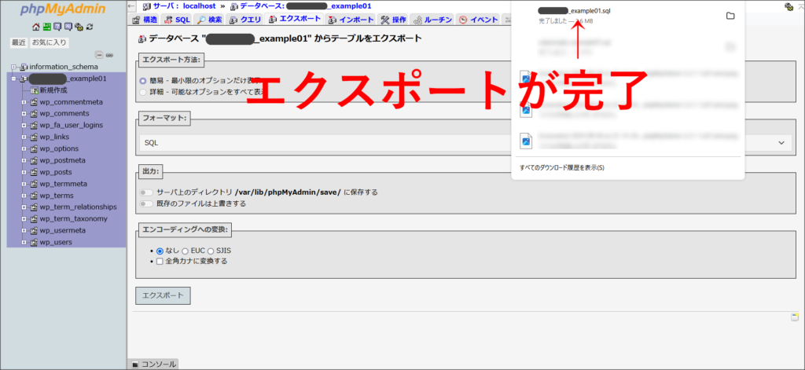Go to phpMyAdmin home via house icon
The image size is (805, 370).
point(36,27)
